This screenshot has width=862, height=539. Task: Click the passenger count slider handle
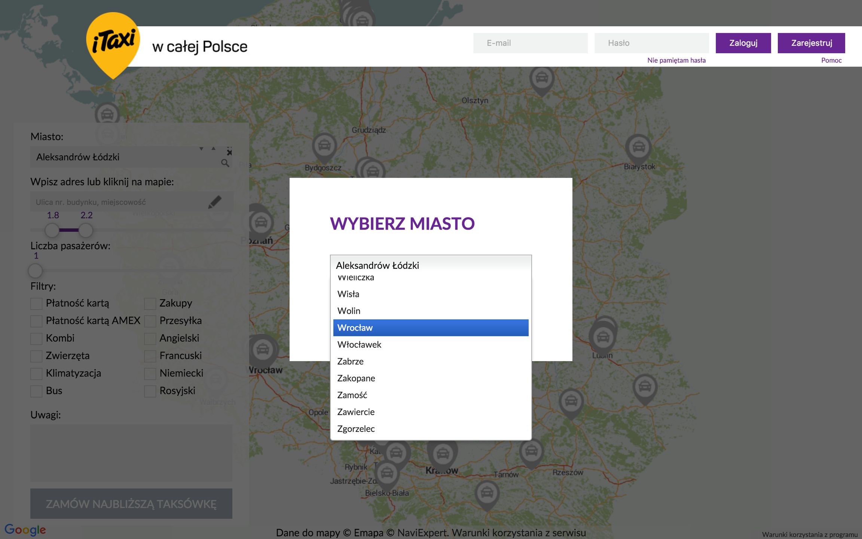(x=36, y=270)
